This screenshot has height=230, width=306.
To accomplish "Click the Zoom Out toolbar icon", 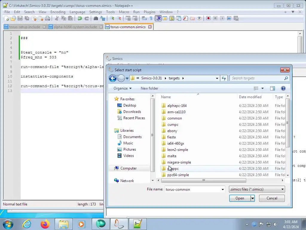I will [119, 18].
